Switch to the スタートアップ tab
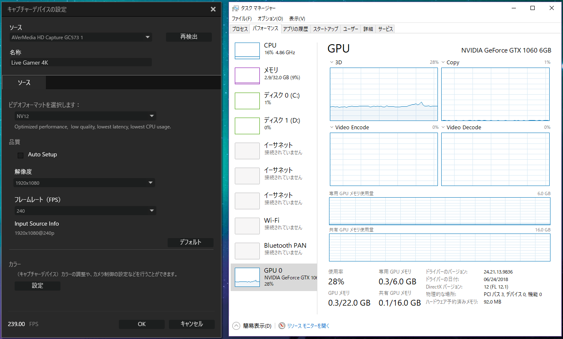This screenshot has height=339, width=563. [x=325, y=29]
